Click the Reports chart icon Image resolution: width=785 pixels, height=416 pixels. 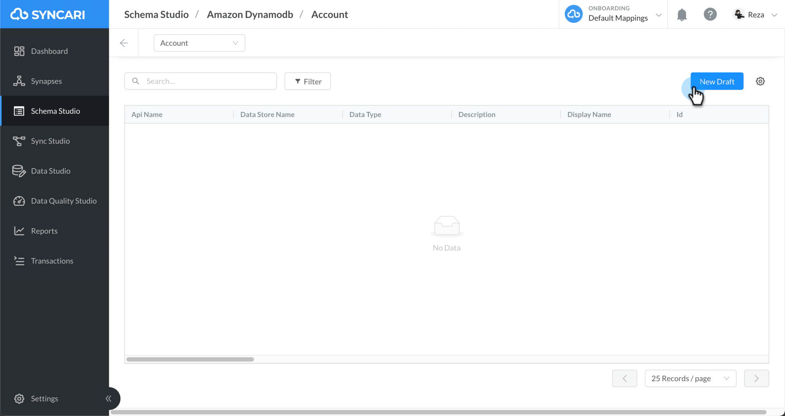(x=19, y=231)
